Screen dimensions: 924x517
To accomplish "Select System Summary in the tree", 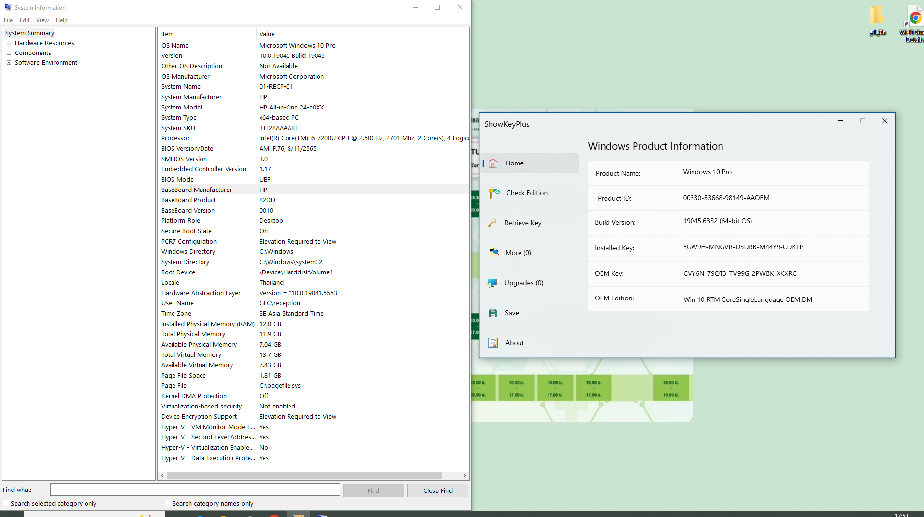I will point(29,33).
